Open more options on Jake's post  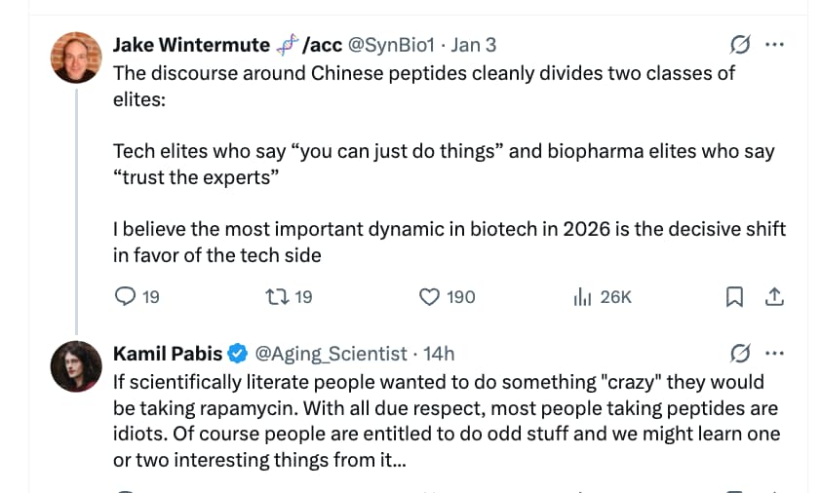click(x=774, y=45)
